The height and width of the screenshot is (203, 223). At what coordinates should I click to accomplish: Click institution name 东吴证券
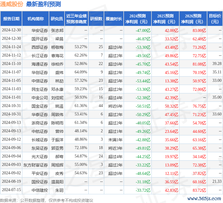[40, 148]
